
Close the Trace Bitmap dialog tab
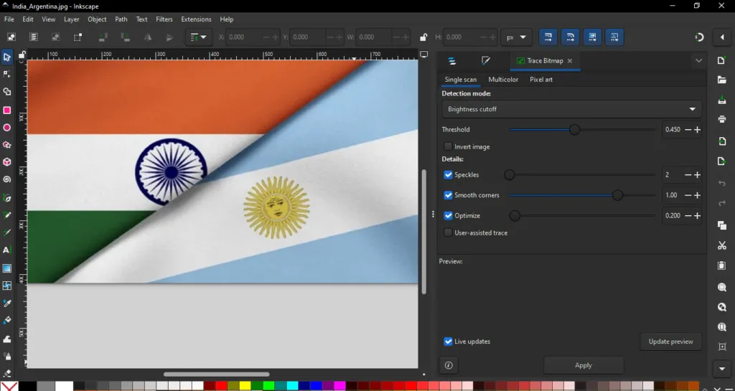click(569, 61)
